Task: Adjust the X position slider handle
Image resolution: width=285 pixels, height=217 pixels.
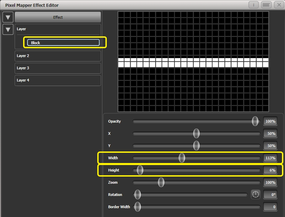Action: point(196,133)
